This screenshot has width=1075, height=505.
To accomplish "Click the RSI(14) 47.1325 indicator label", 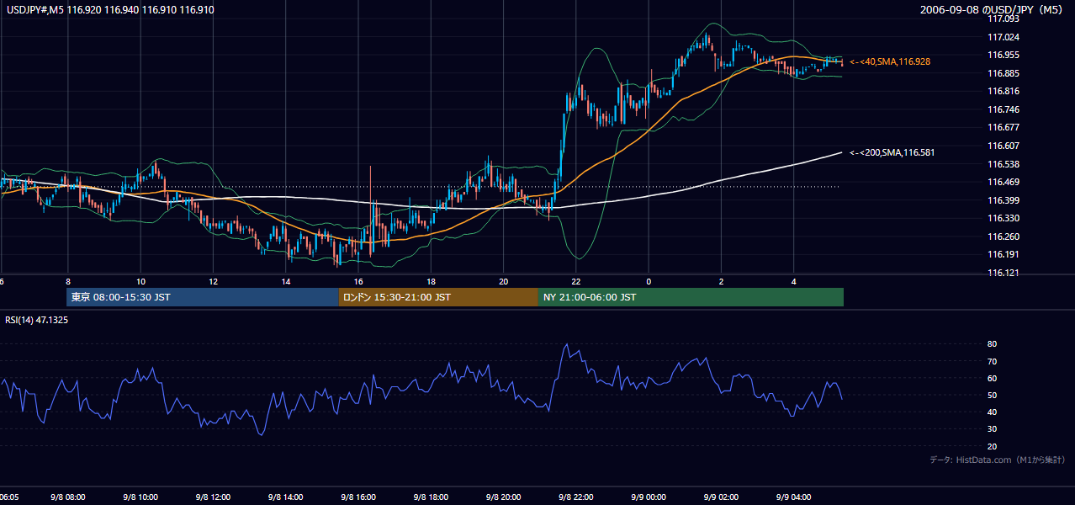I will (37, 320).
